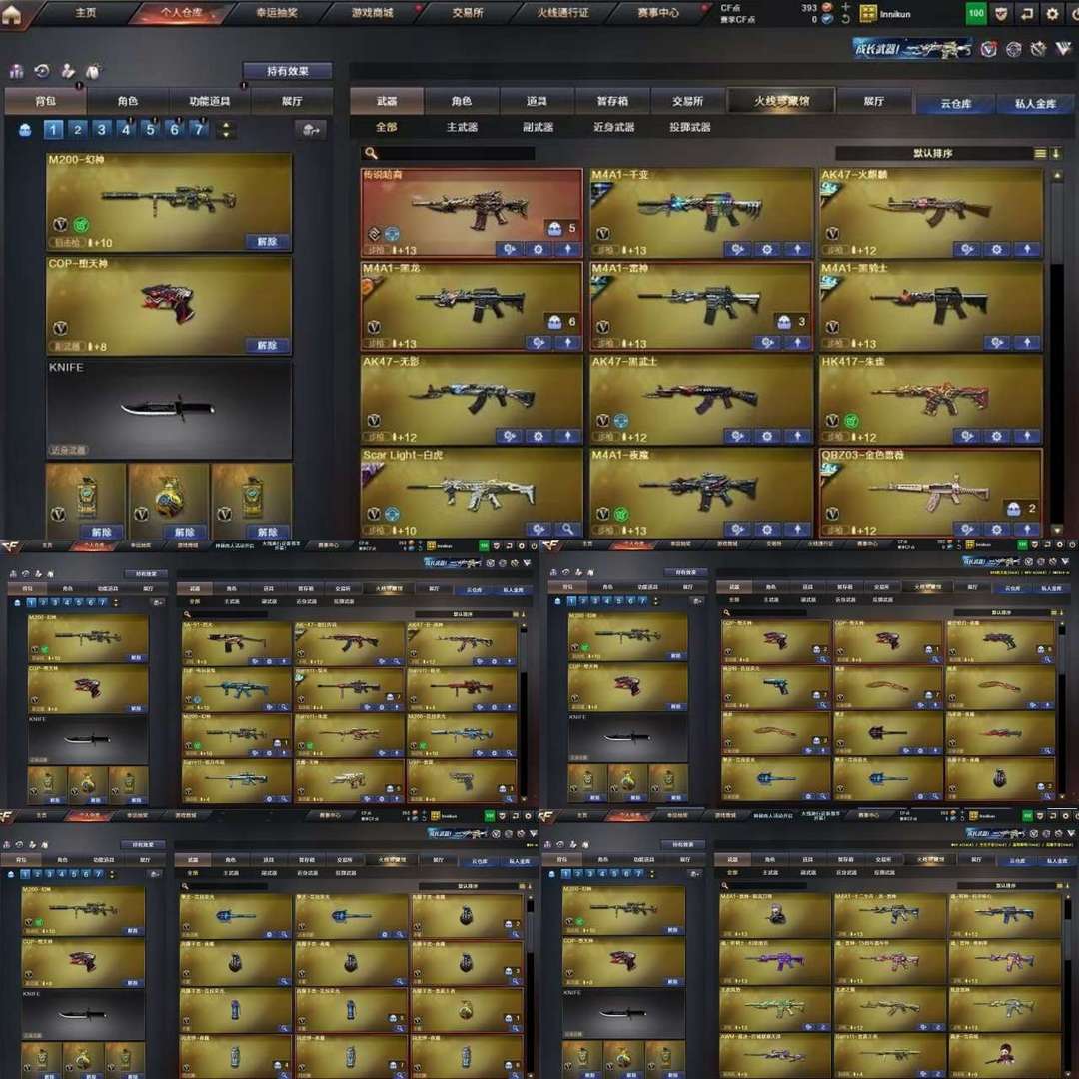Click the return arrow icon beside the settings gear
1079x1079 pixels.
(1027, 13)
